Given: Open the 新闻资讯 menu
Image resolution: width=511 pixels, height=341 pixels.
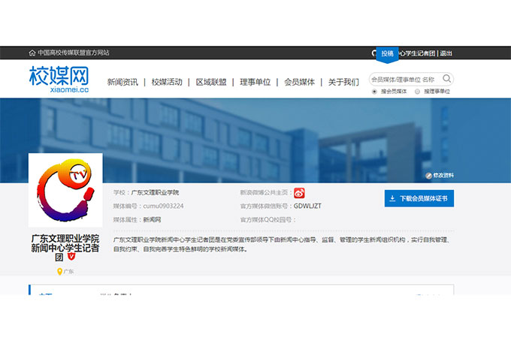Looking at the screenshot, I should point(122,82).
